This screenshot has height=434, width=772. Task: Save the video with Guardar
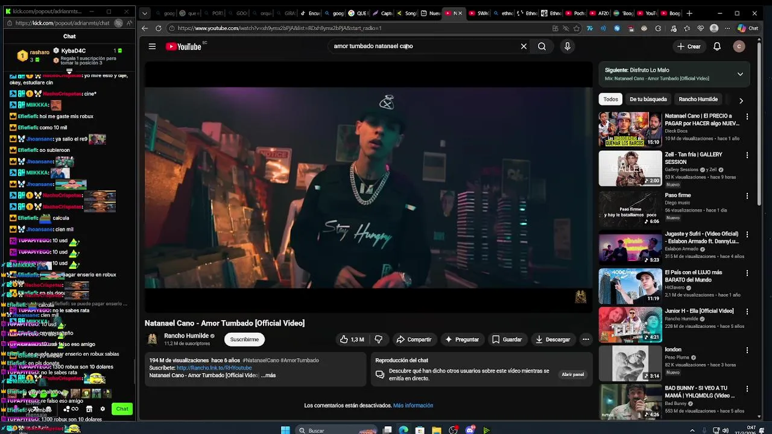tap(507, 339)
